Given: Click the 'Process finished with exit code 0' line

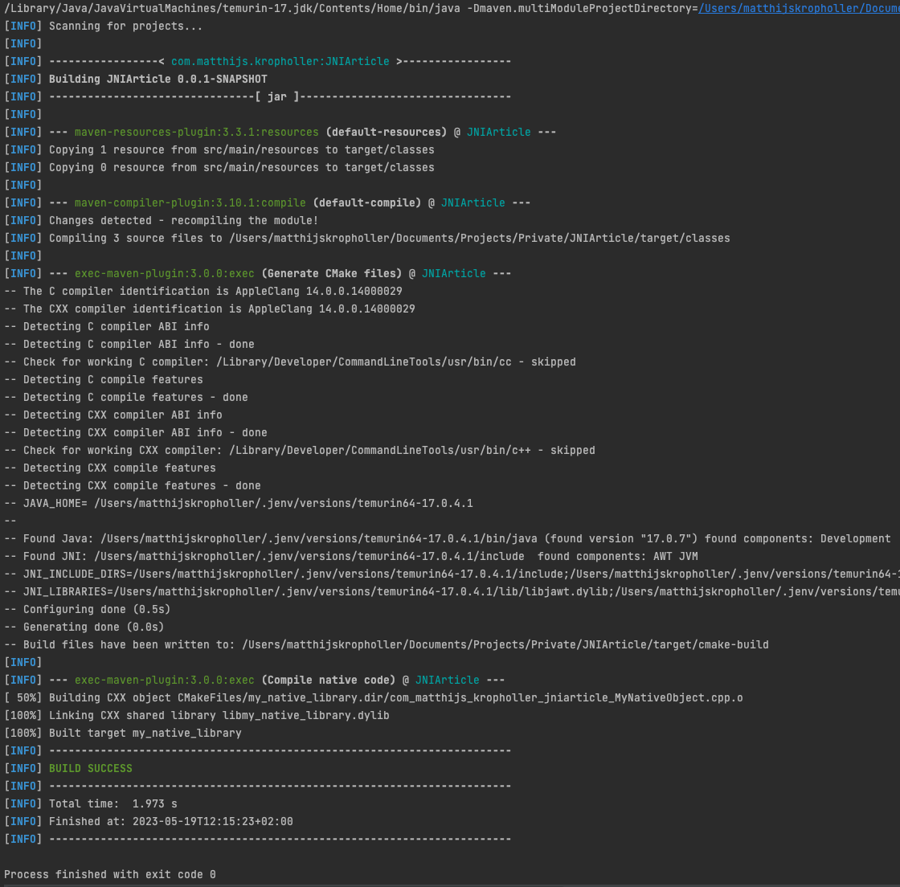Looking at the screenshot, I should (x=110, y=874).
